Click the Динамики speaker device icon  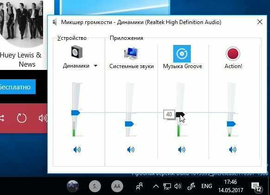[77, 52]
